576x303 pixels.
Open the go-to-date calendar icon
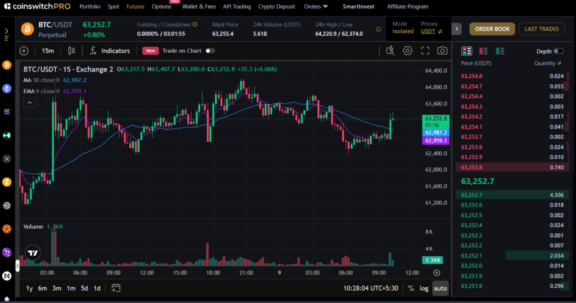116,288
